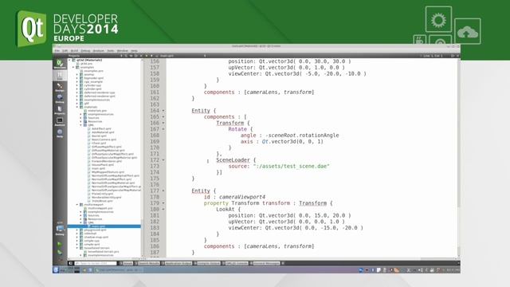The height and width of the screenshot is (287, 510).
Task: Open the QML/JS Console pane
Action: [x=236, y=263]
